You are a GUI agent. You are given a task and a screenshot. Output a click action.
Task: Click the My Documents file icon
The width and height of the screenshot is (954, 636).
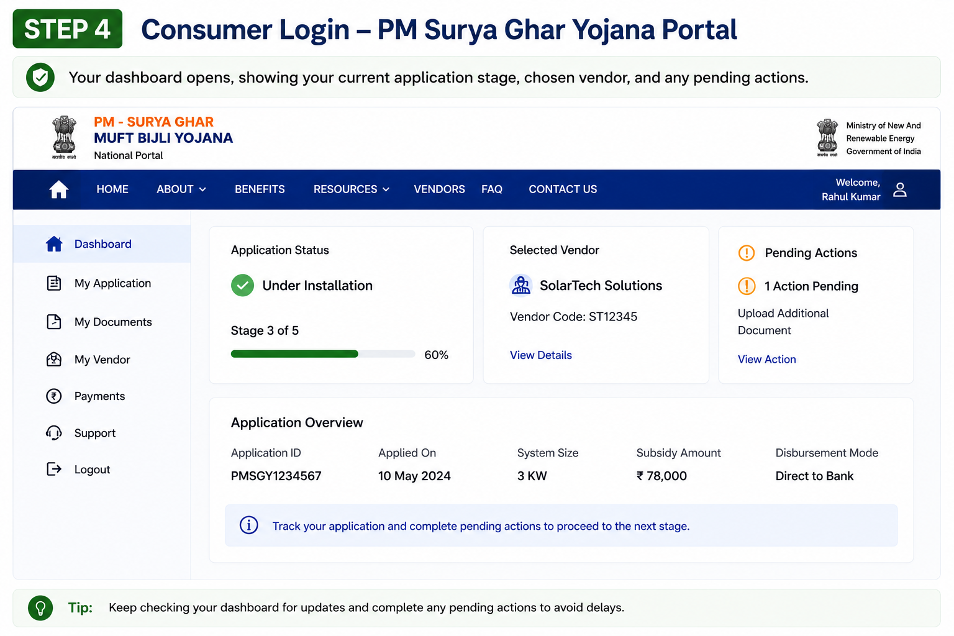(x=54, y=322)
